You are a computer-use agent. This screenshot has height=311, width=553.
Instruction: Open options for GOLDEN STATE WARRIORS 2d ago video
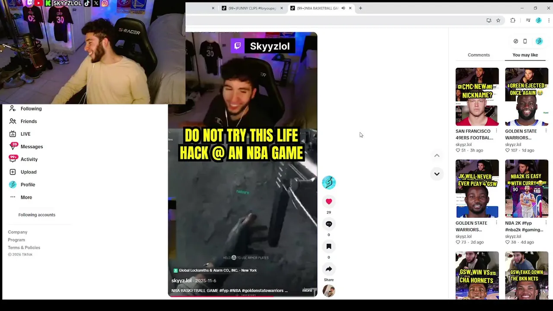click(496, 223)
